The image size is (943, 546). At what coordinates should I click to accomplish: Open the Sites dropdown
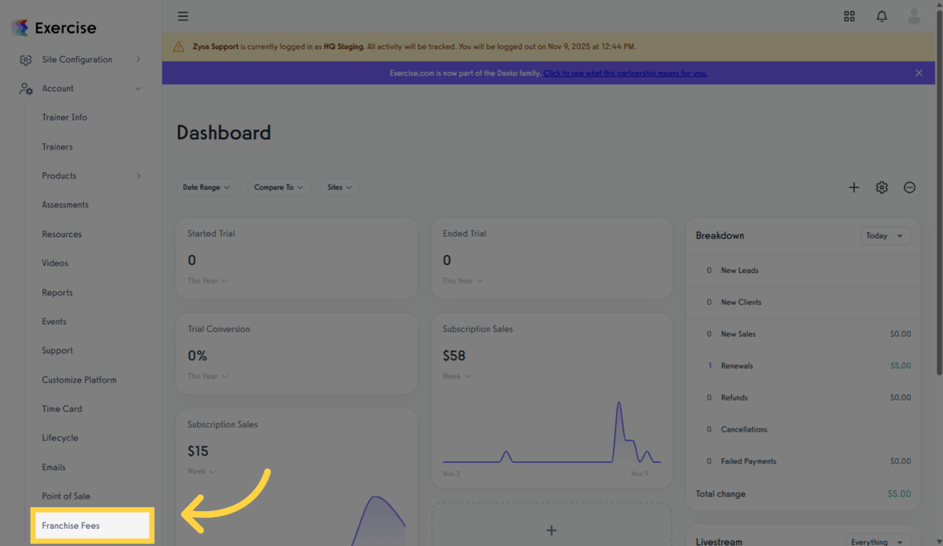click(x=339, y=188)
